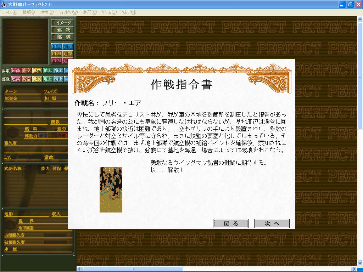Click the horizontal scrollbar right arrow

(354, 269)
